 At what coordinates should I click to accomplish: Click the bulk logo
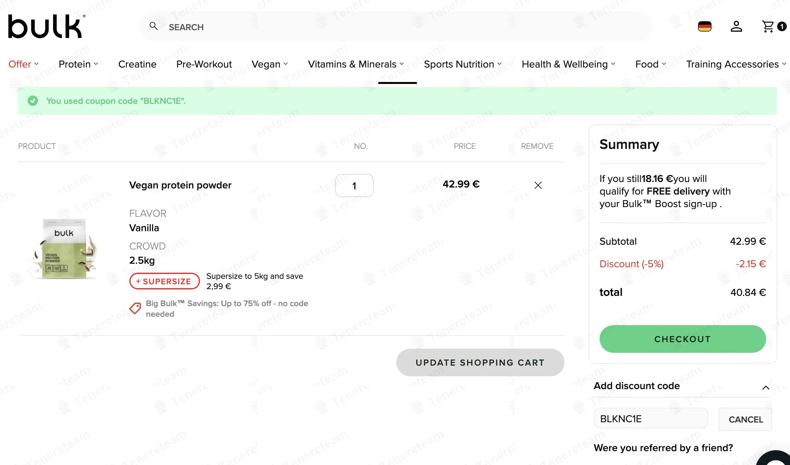click(x=47, y=26)
